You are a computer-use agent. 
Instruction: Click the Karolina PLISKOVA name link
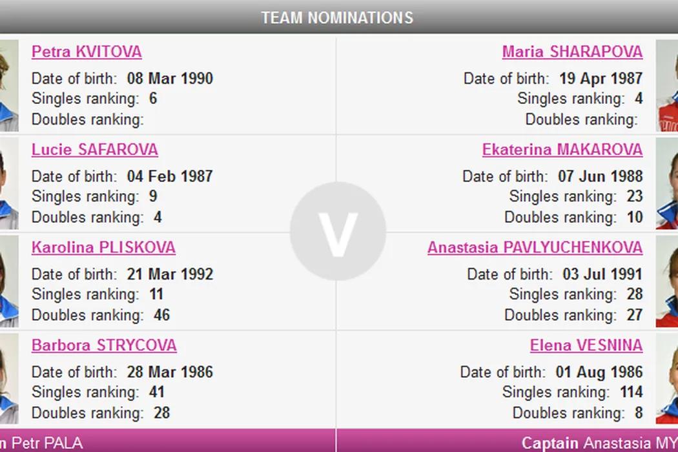(103, 248)
